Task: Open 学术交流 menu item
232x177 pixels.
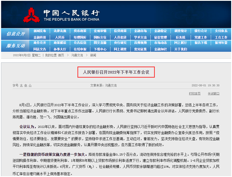Action: pyautogui.click(x=141, y=37)
